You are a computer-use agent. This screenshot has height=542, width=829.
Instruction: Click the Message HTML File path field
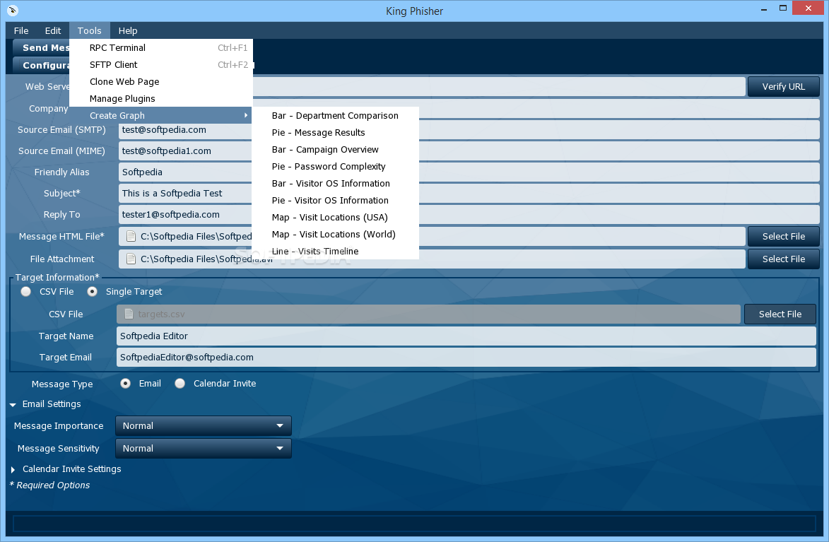(x=432, y=236)
